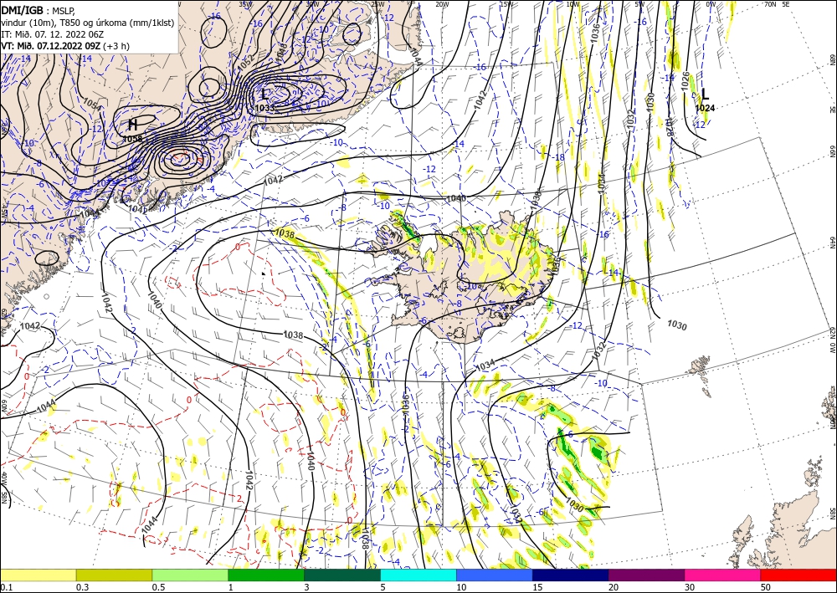The height and width of the screenshot is (593, 837).
Task: Select the green 1–3 mm legend color
Action: pos(266,575)
